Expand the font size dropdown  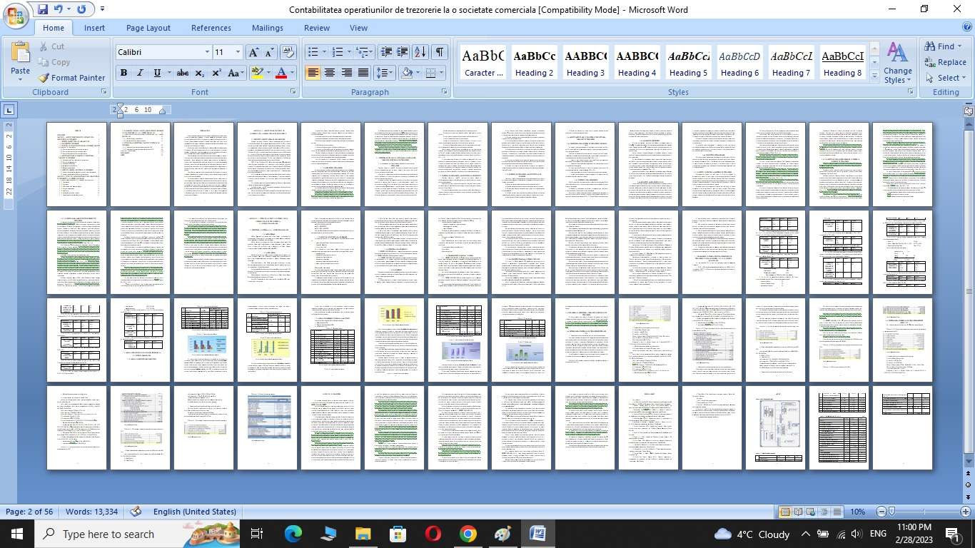(x=238, y=52)
